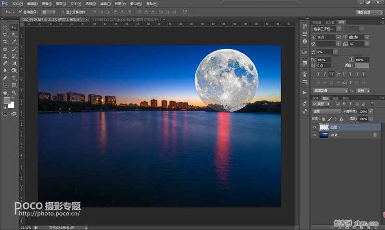The width and height of the screenshot is (385, 230).
Task: Select the Hand tool
Action: [5, 92]
